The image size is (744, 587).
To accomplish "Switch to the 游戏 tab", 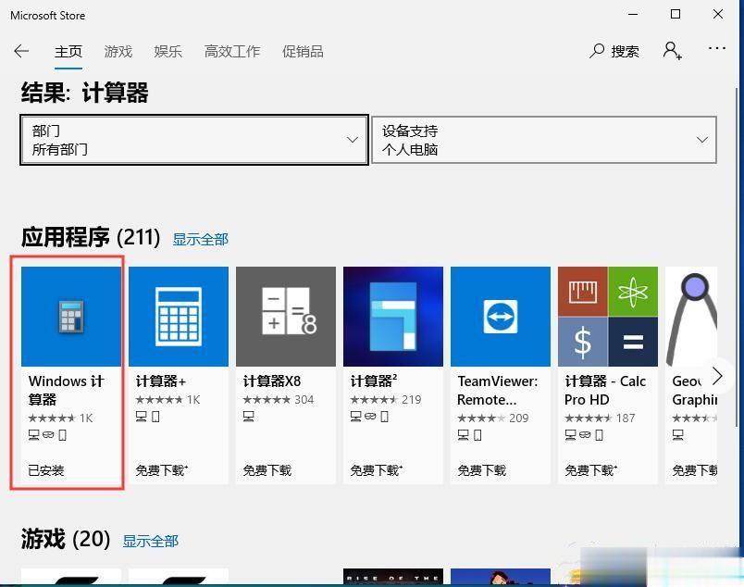I will [118, 51].
